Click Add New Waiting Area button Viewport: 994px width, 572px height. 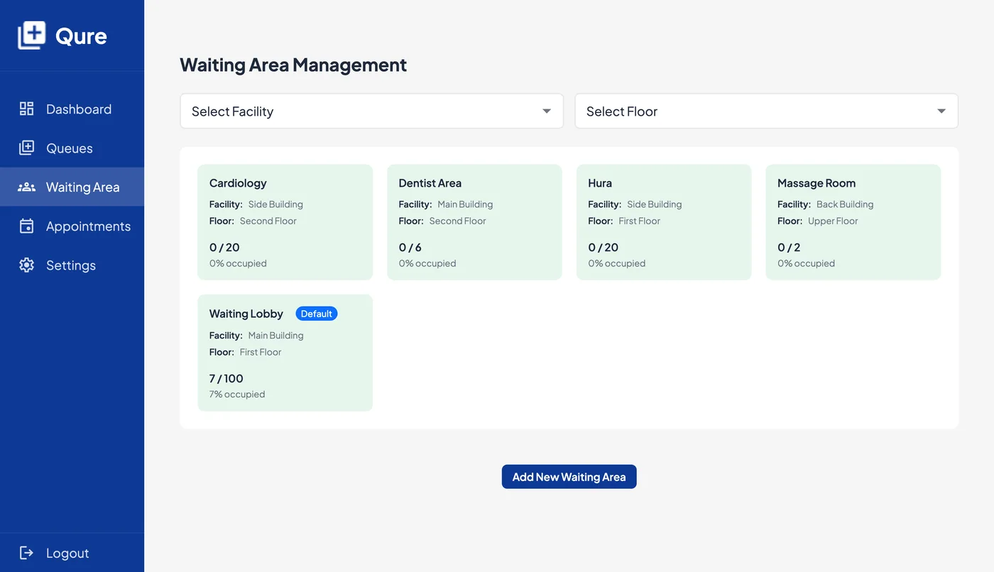coord(569,477)
